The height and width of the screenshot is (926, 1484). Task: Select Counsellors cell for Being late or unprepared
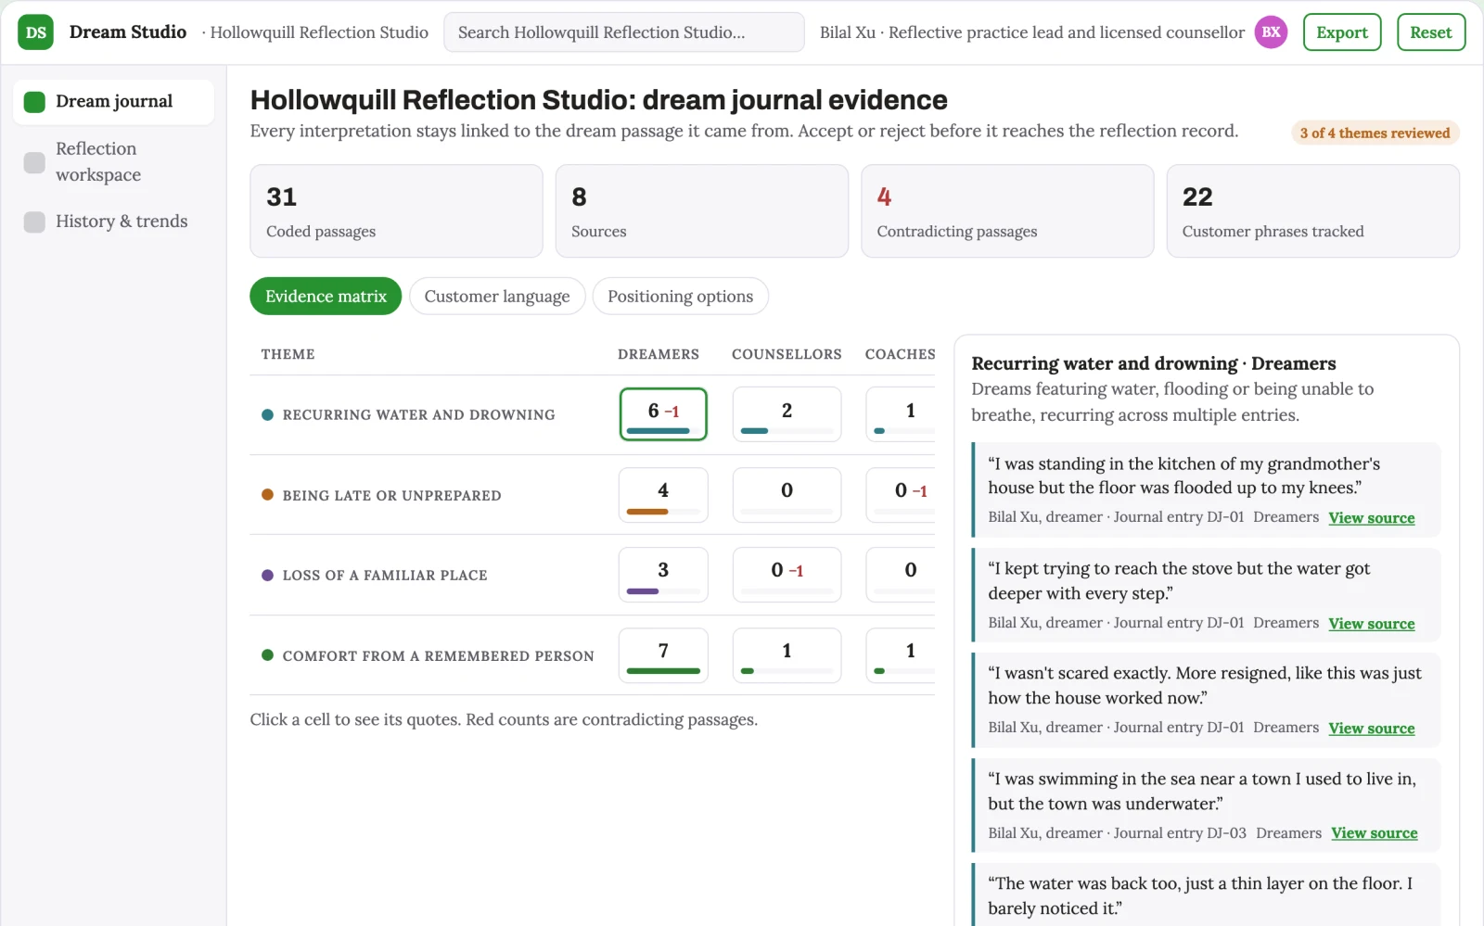click(x=787, y=495)
